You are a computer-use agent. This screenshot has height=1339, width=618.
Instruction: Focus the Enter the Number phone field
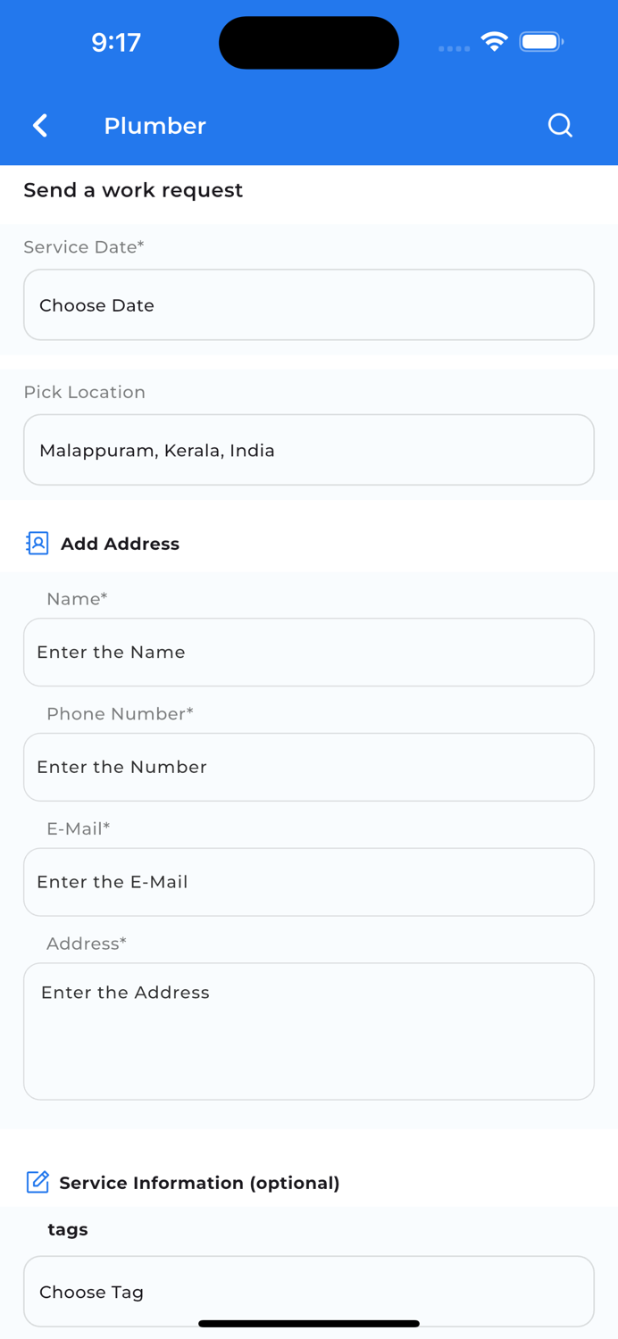[309, 767]
